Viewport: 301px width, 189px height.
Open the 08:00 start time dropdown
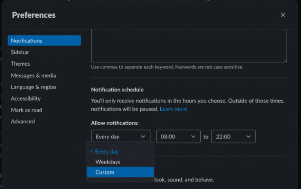178,137
